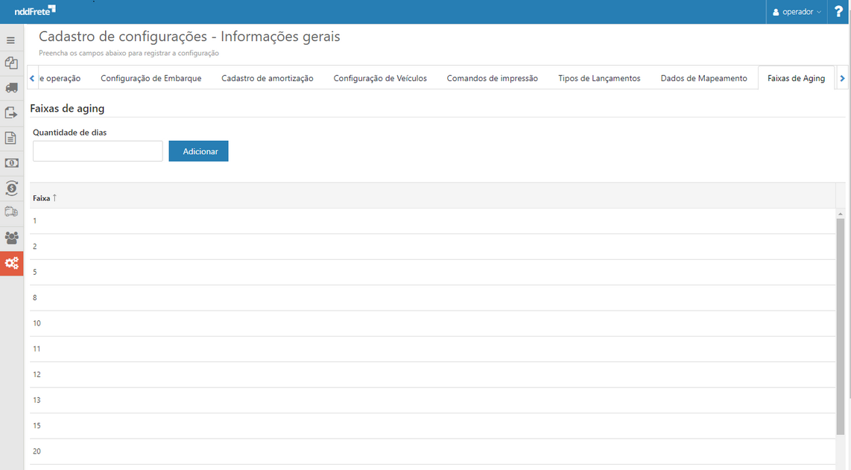The width and height of the screenshot is (851, 470).
Task: Expand the operador user dropdown
Action: [797, 11]
